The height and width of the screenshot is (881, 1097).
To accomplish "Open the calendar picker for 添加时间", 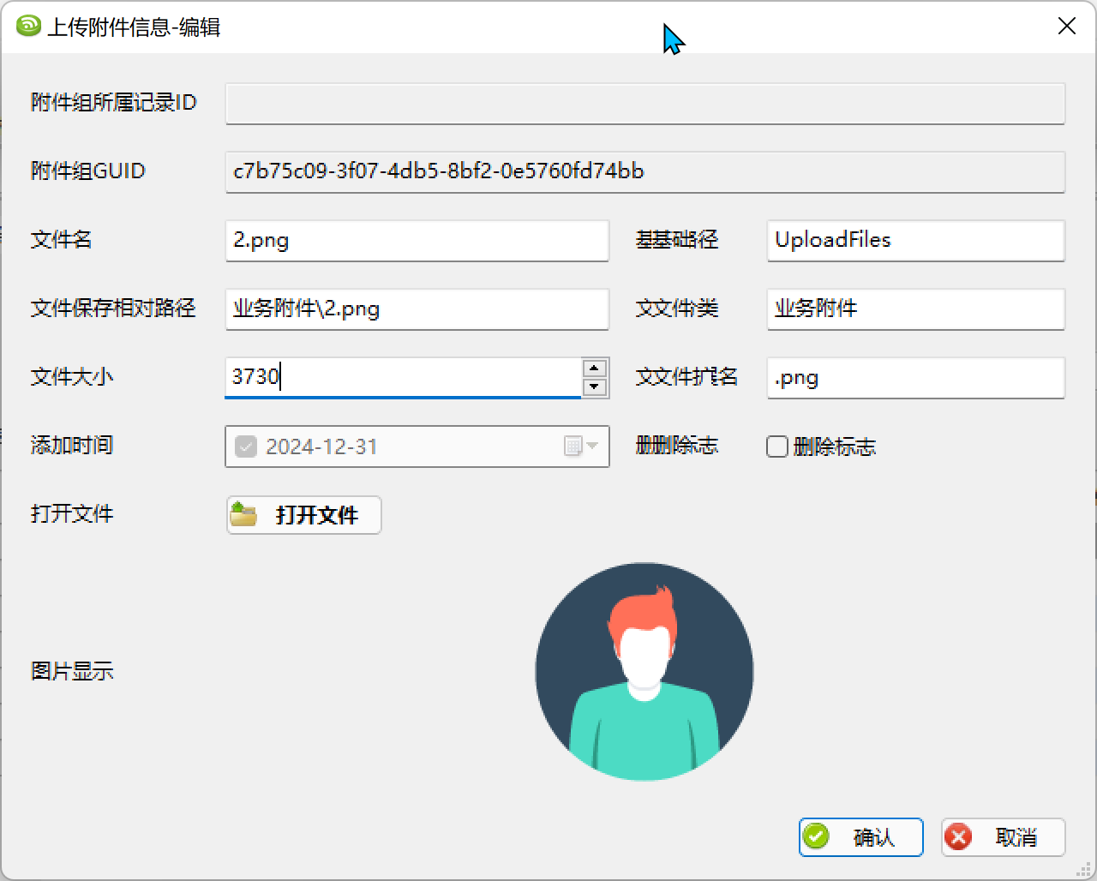I will 581,446.
